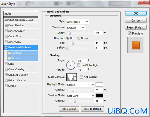
Task: Enable the Texture checkbox
Action: coord(9,58)
